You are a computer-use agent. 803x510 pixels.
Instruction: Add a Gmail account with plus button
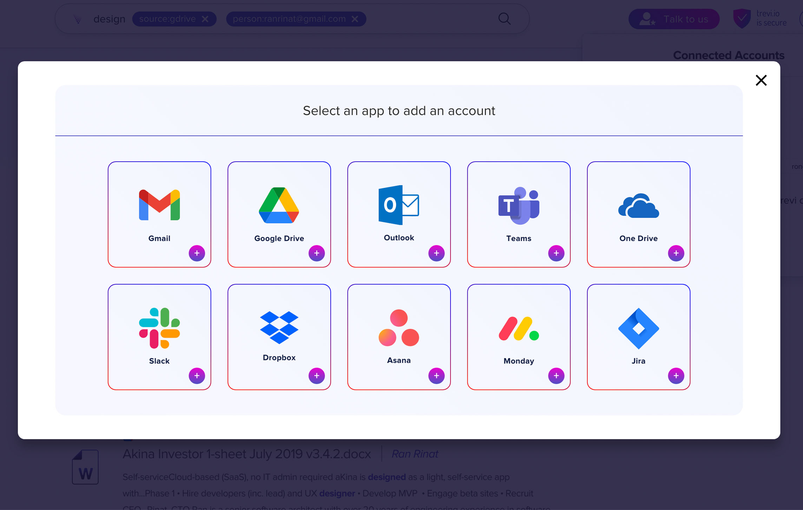click(x=197, y=253)
